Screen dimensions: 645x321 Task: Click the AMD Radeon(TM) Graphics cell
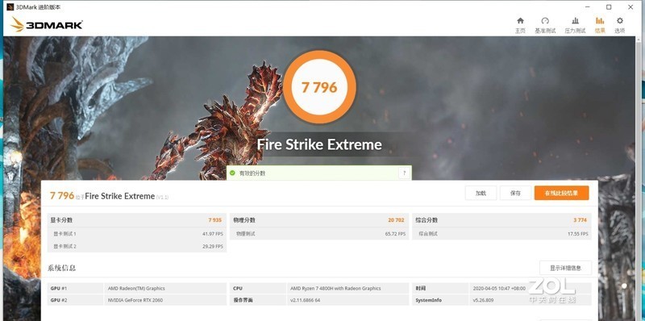point(165,289)
